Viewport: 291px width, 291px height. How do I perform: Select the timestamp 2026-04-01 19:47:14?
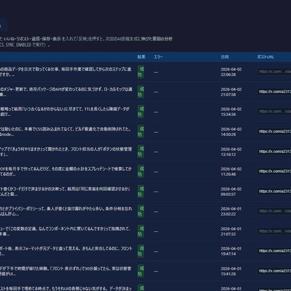231,251
